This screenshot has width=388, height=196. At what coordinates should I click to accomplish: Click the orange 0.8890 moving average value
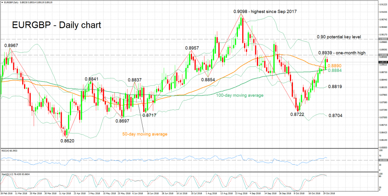point(335,66)
